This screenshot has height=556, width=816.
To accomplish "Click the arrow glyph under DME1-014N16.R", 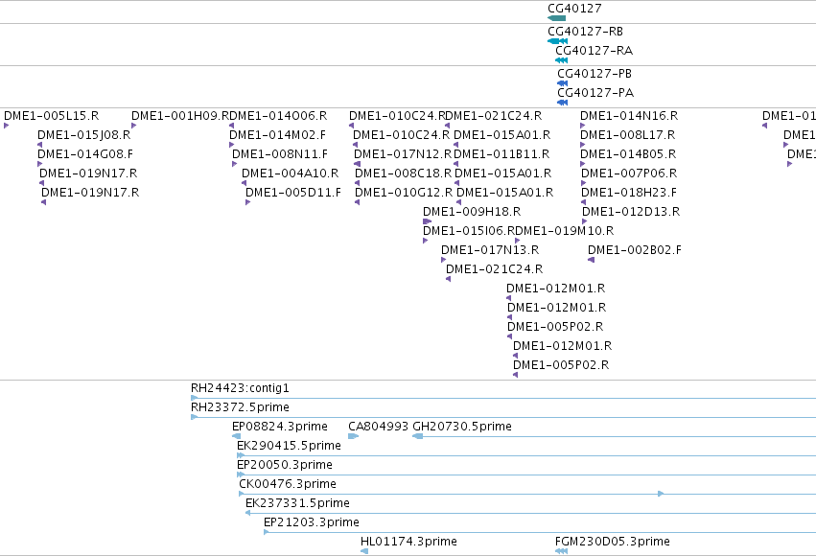I will 583,126.
